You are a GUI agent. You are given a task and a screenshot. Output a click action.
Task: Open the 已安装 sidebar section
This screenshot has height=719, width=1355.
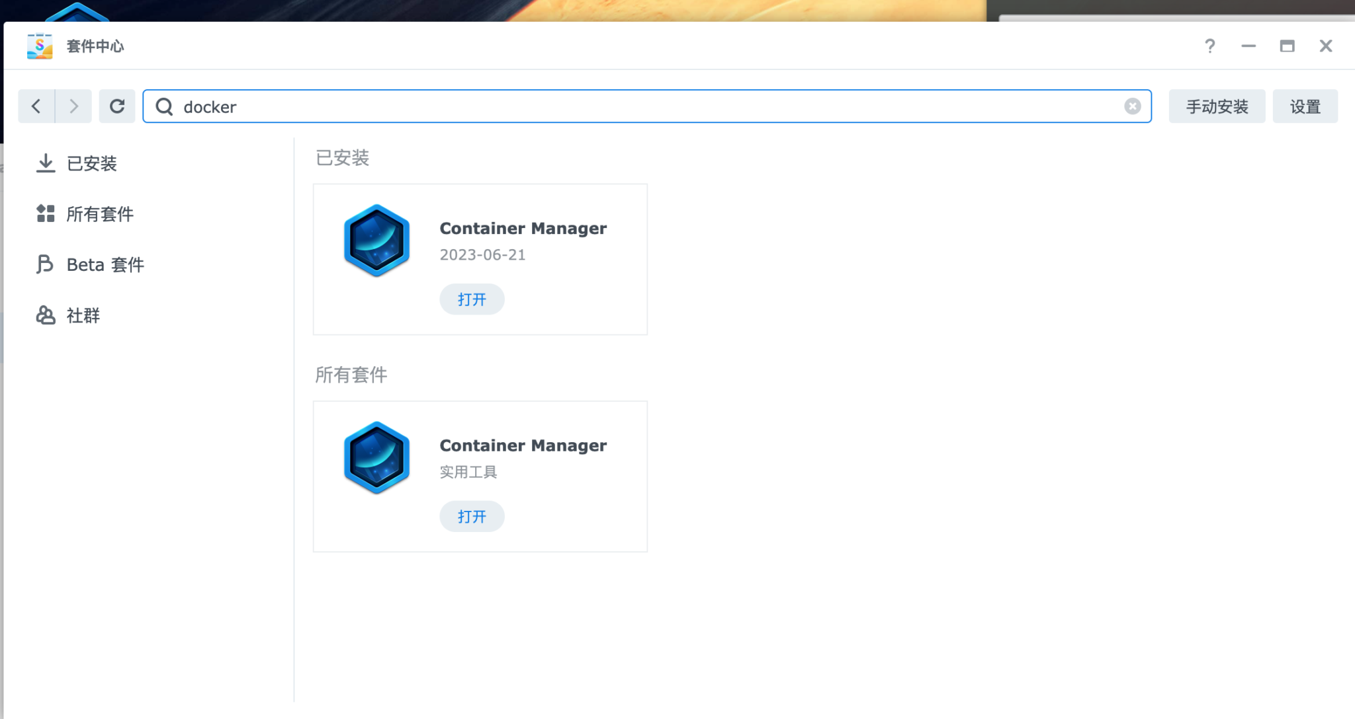coord(91,163)
